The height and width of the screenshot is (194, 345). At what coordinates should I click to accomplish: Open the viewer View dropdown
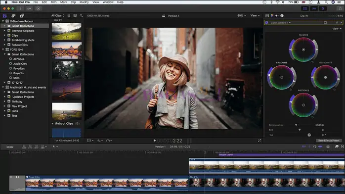point(255,16)
